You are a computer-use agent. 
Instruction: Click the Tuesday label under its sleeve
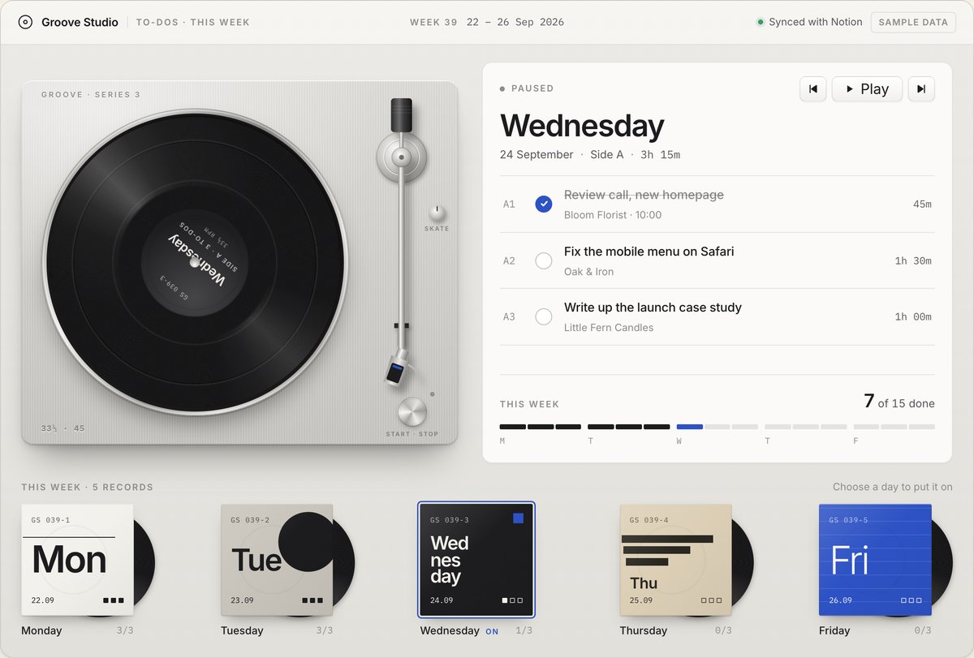click(x=242, y=630)
